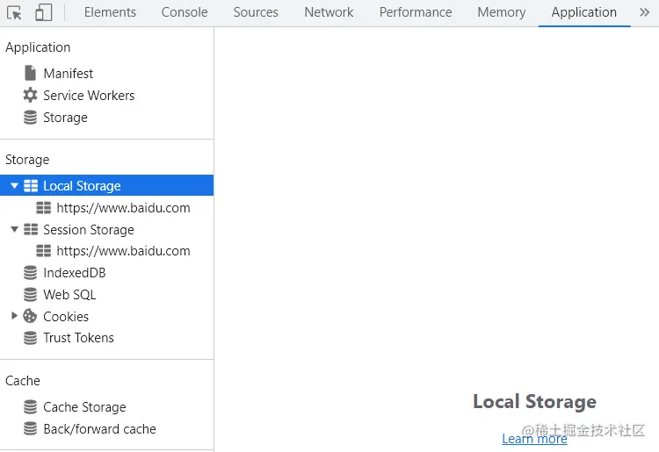Image resolution: width=659 pixels, height=452 pixels.
Task: Show more DevTools tabs via chevron
Action: [x=644, y=12]
